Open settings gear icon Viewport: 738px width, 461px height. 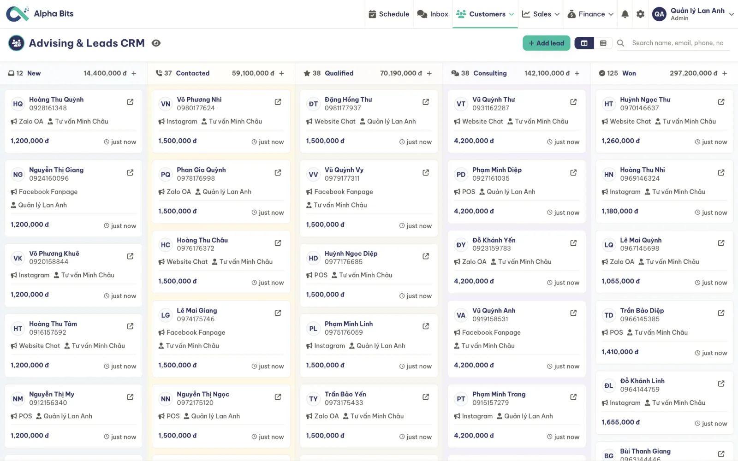click(x=640, y=14)
